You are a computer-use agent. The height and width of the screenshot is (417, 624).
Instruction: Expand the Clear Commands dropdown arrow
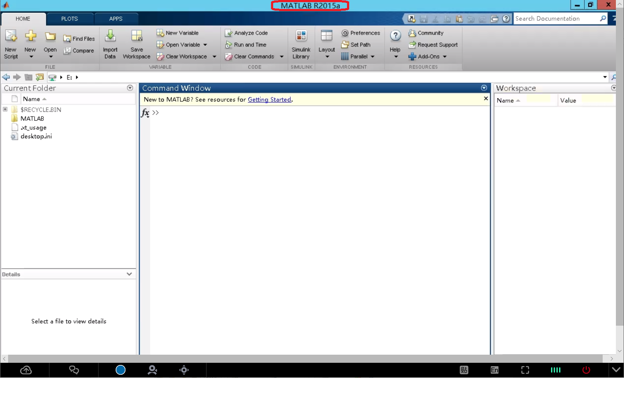tap(282, 57)
